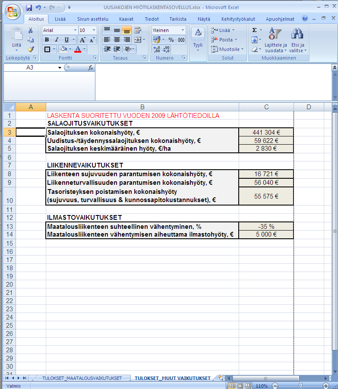Image resolution: width=338 pixels, height=389 pixels.
Task: Expand the formula bar chevron
Action: pyautogui.click(x=335, y=67)
